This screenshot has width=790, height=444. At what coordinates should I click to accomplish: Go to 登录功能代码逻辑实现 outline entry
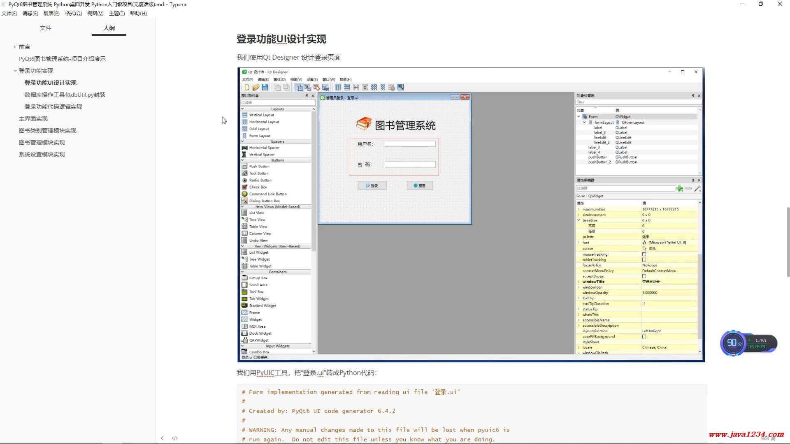click(53, 106)
